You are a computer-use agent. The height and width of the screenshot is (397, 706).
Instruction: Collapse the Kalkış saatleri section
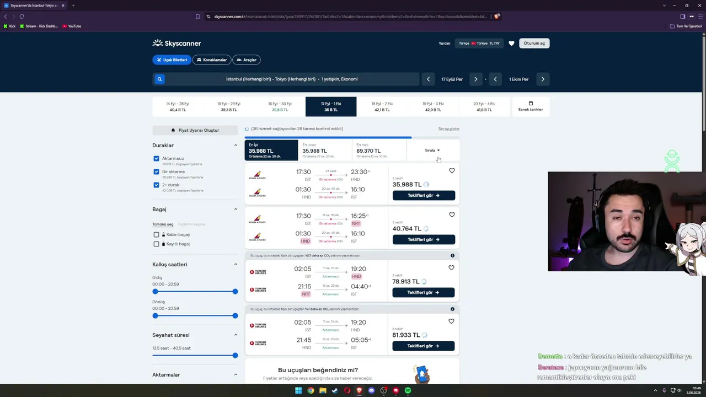(x=236, y=265)
